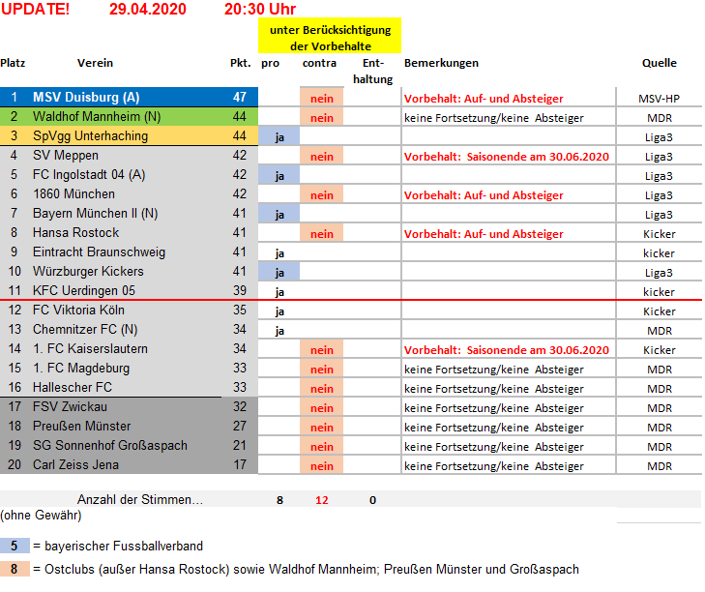Click the MSV-HP source cell
Image resolution: width=705 pixels, height=592 pixels.
coord(659,98)
